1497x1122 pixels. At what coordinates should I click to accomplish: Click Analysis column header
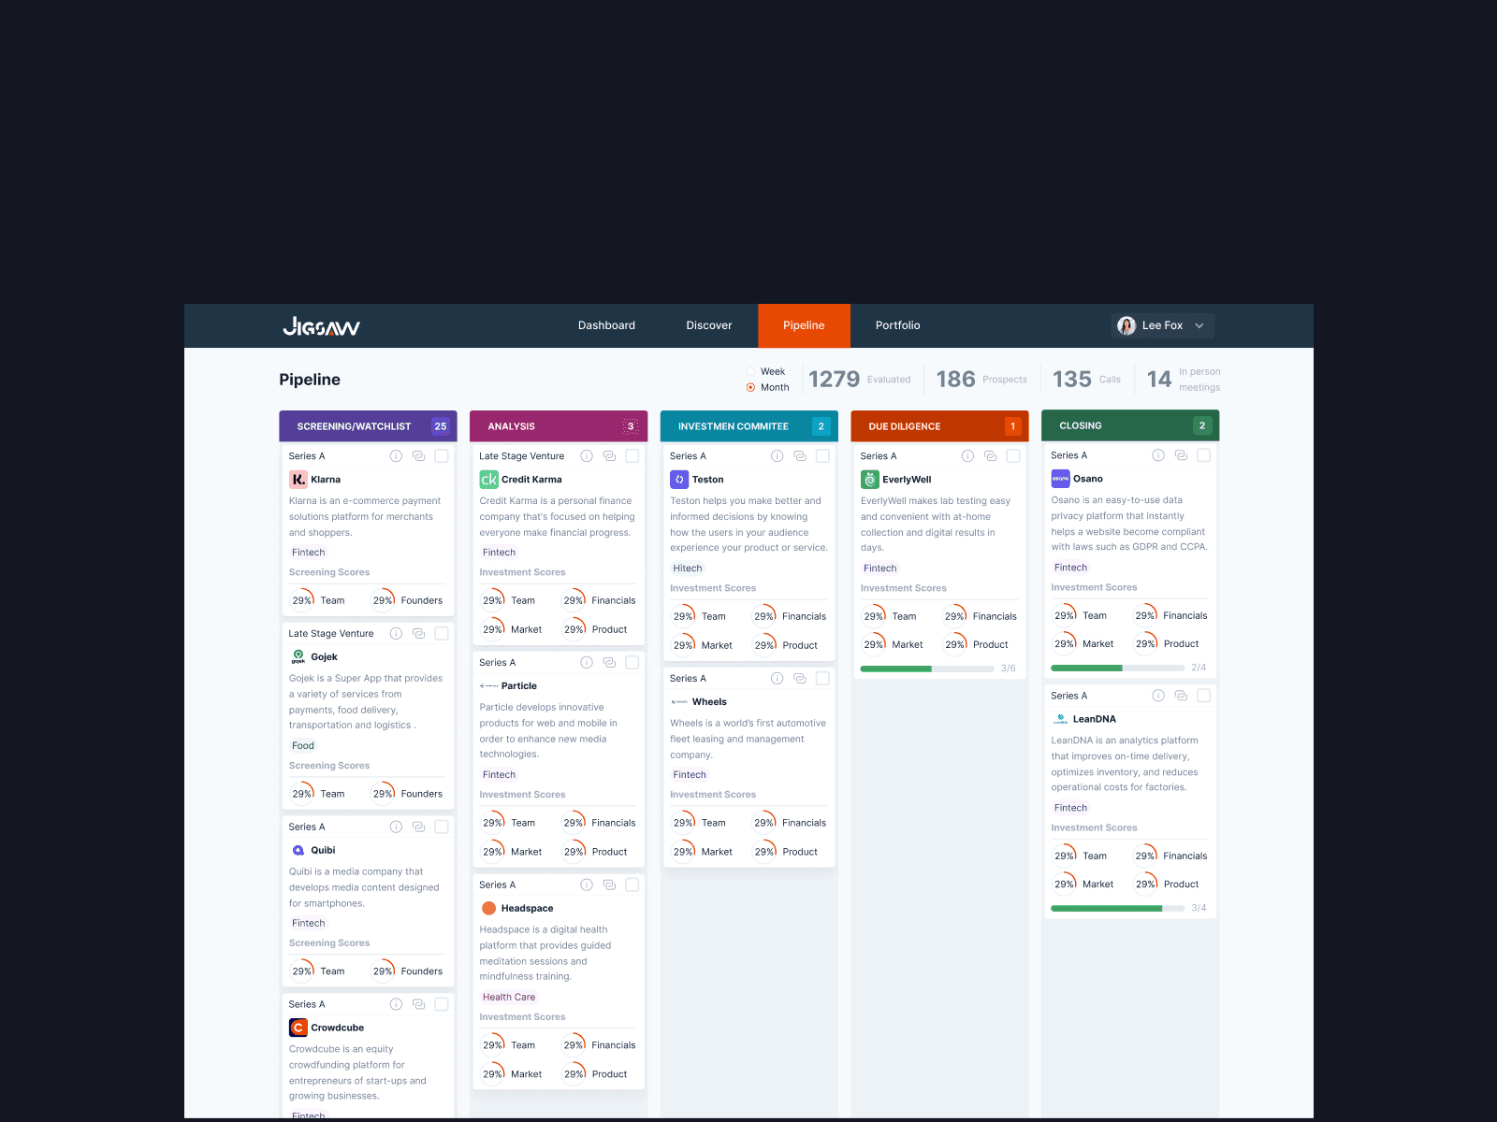[559, 426]
